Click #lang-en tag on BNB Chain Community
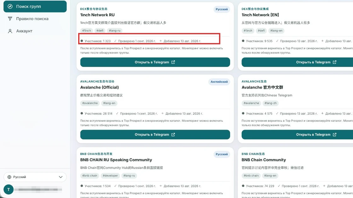Screen dimensions: 353x198 point(270,176)
